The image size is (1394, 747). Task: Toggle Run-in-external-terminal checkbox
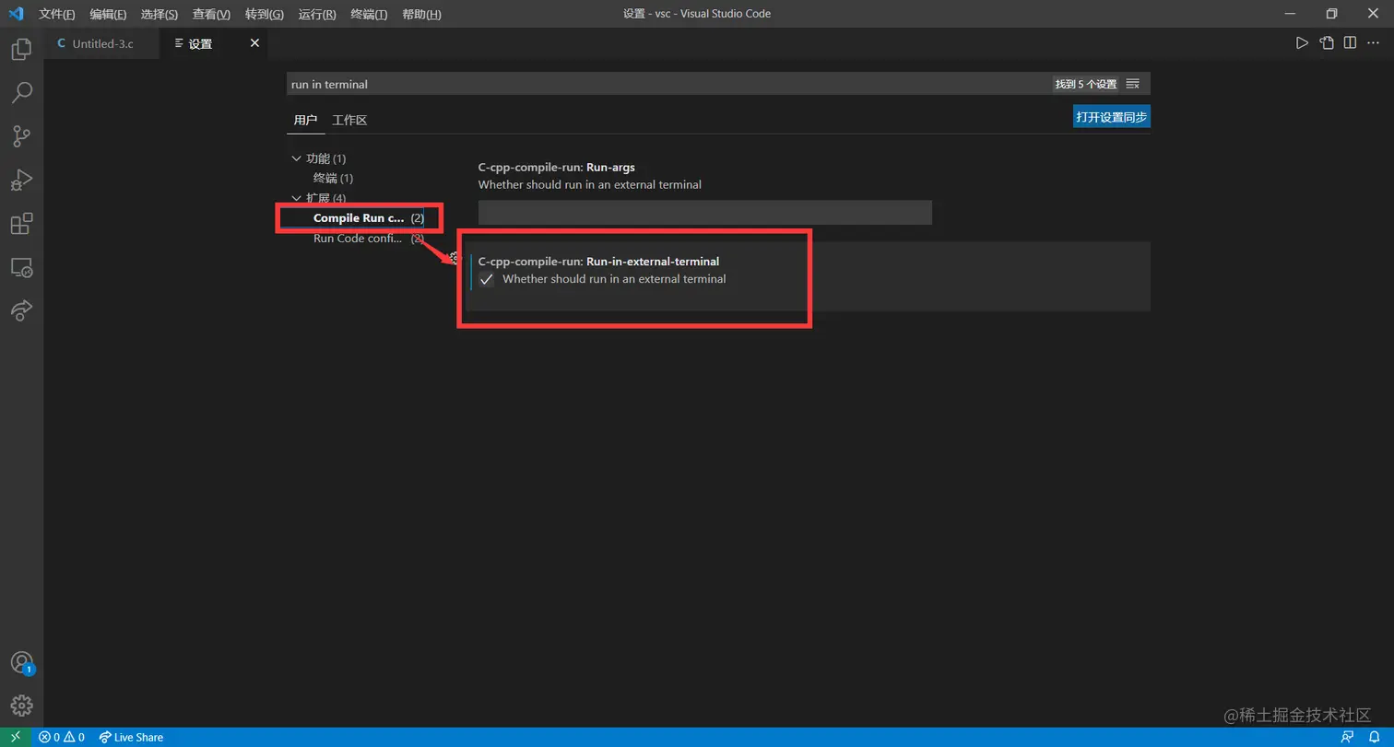pos(486,279)
